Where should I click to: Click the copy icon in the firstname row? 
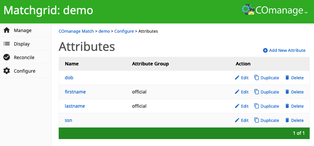pyautogui.click(x=257, y=92)
